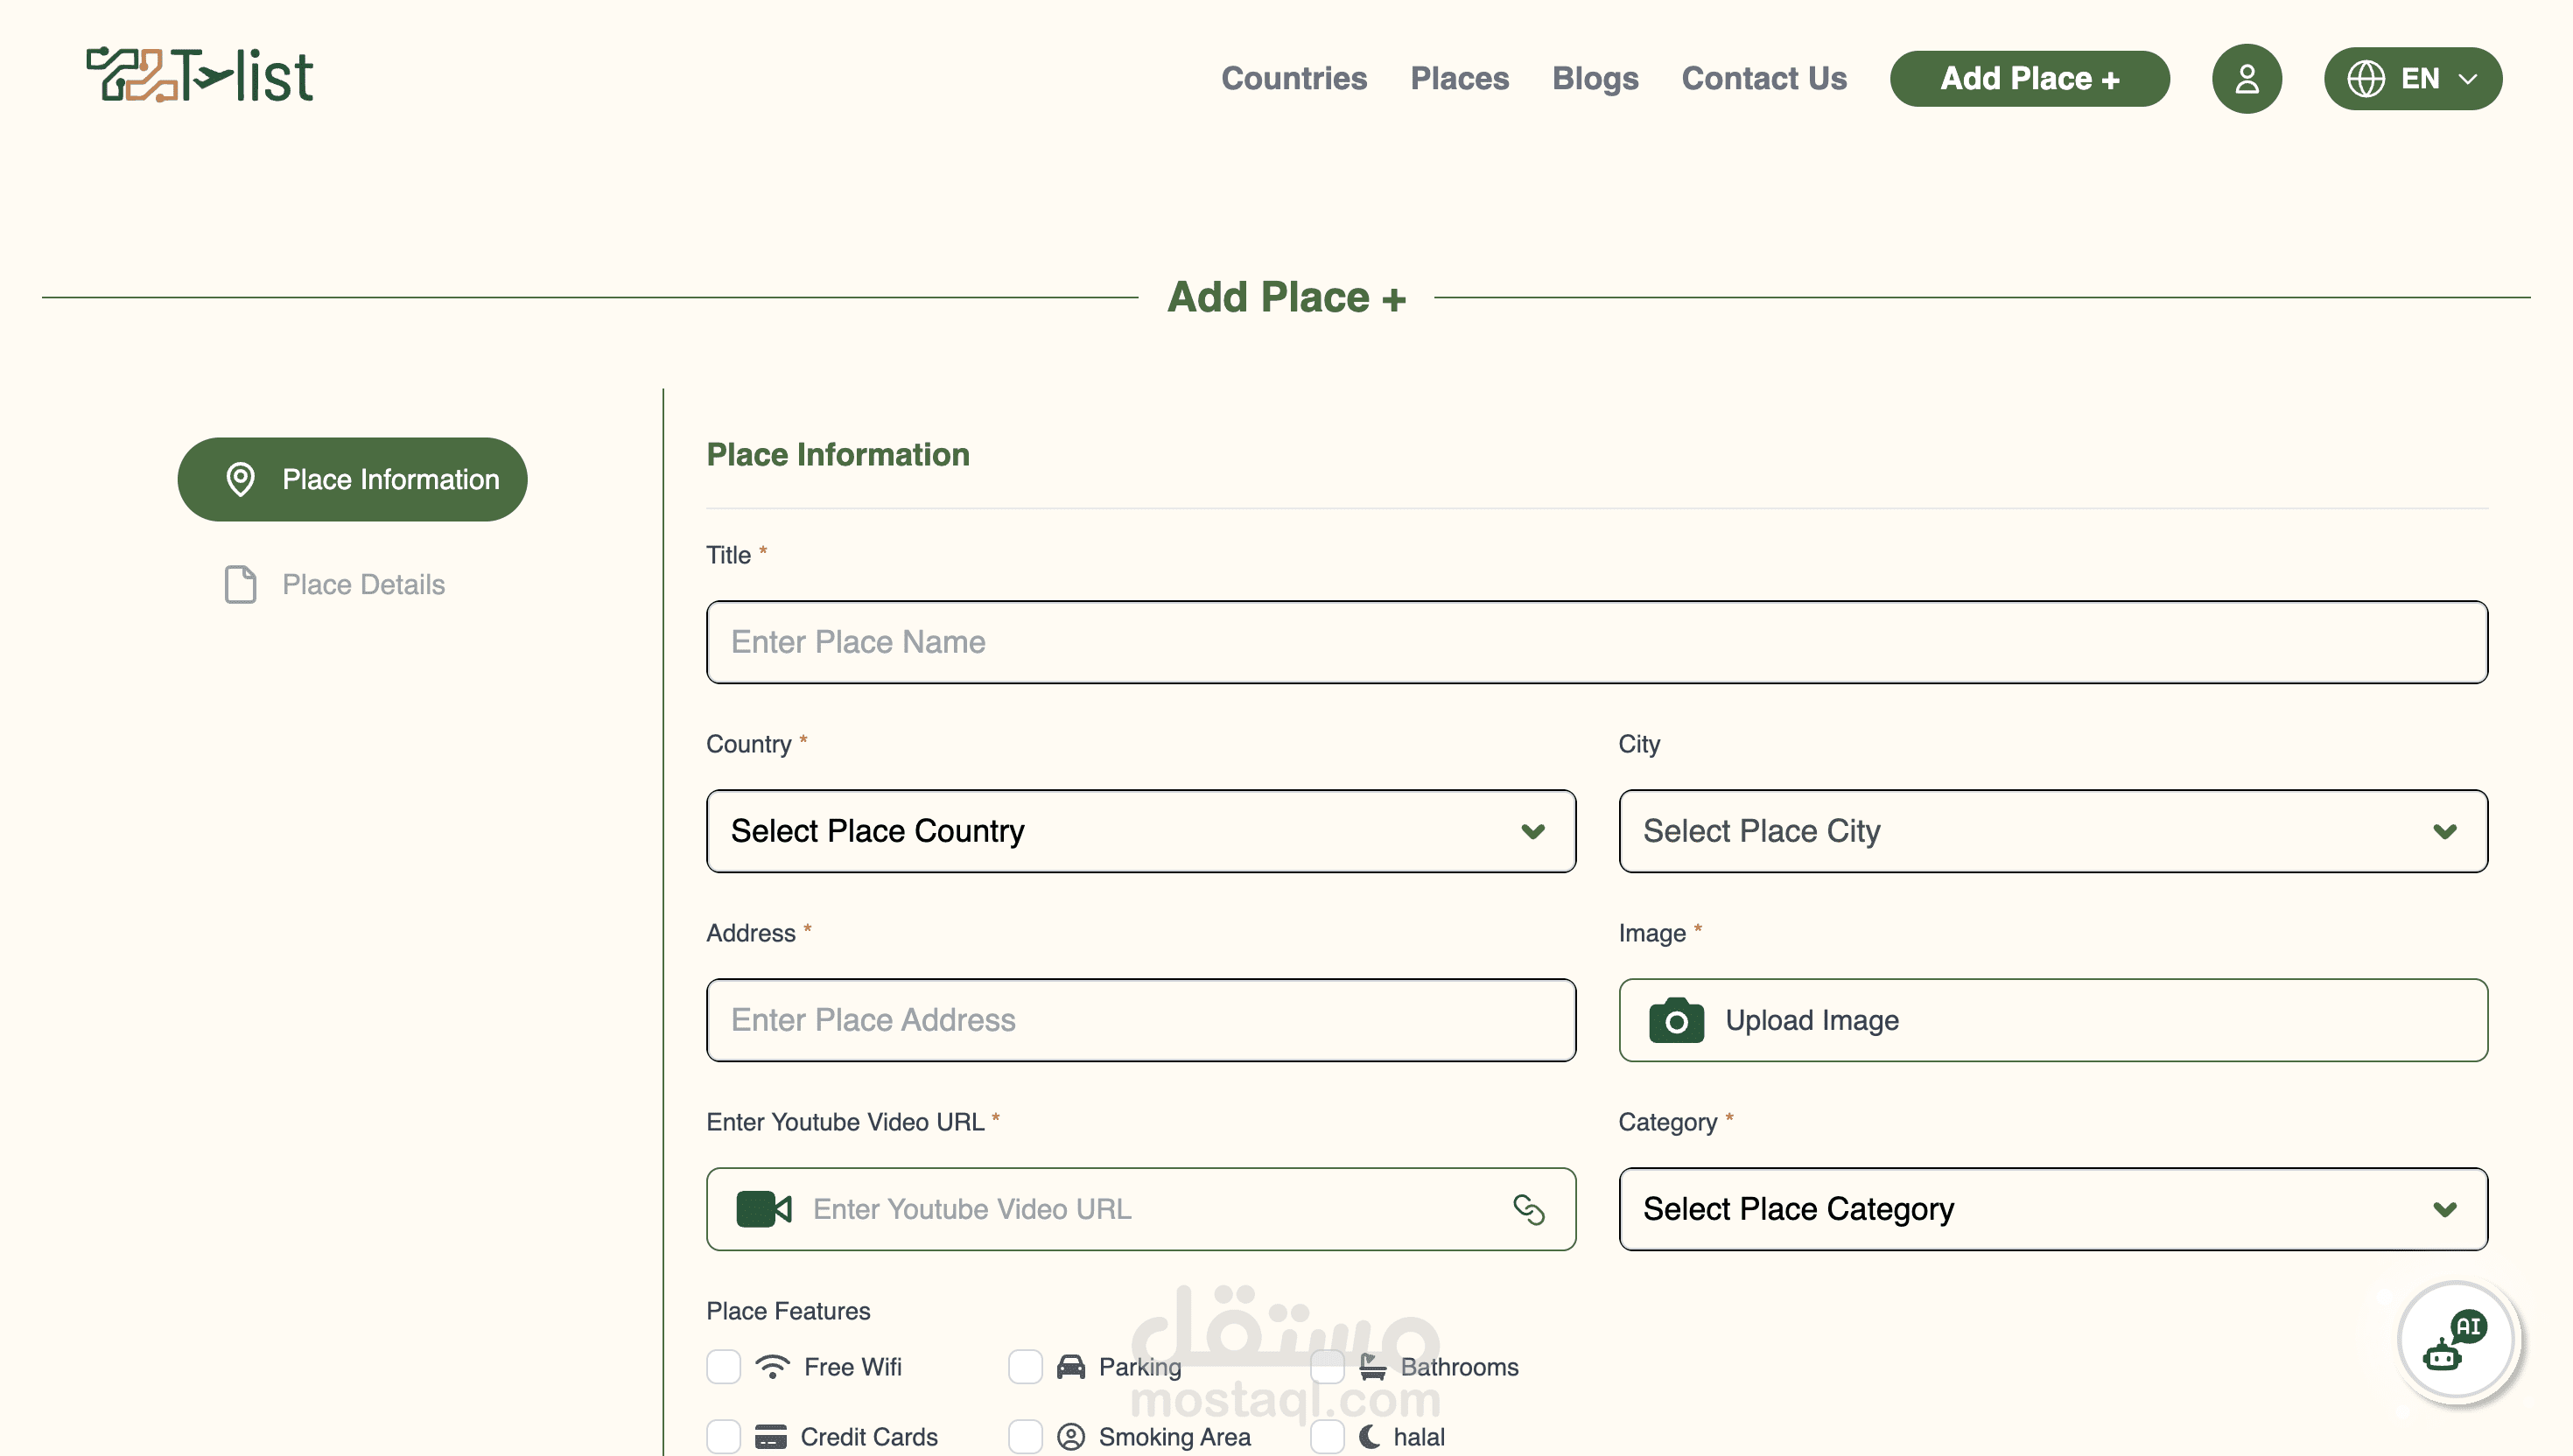Click the AI chatbot assistant icon

click(2455, 1341)
